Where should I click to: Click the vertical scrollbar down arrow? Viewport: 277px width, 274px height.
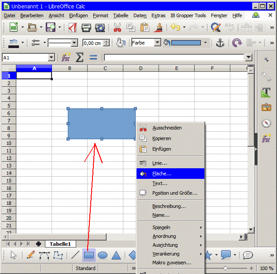[251, 230]
